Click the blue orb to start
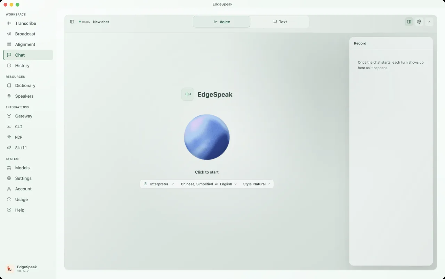Image resolution: width=445 pixels, height=279 pixels. click(207, 137)
